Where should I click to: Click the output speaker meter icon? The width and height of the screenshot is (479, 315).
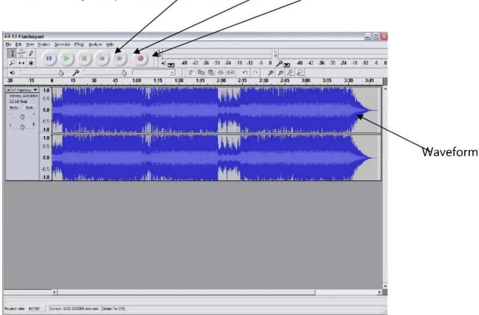point(163,63)
